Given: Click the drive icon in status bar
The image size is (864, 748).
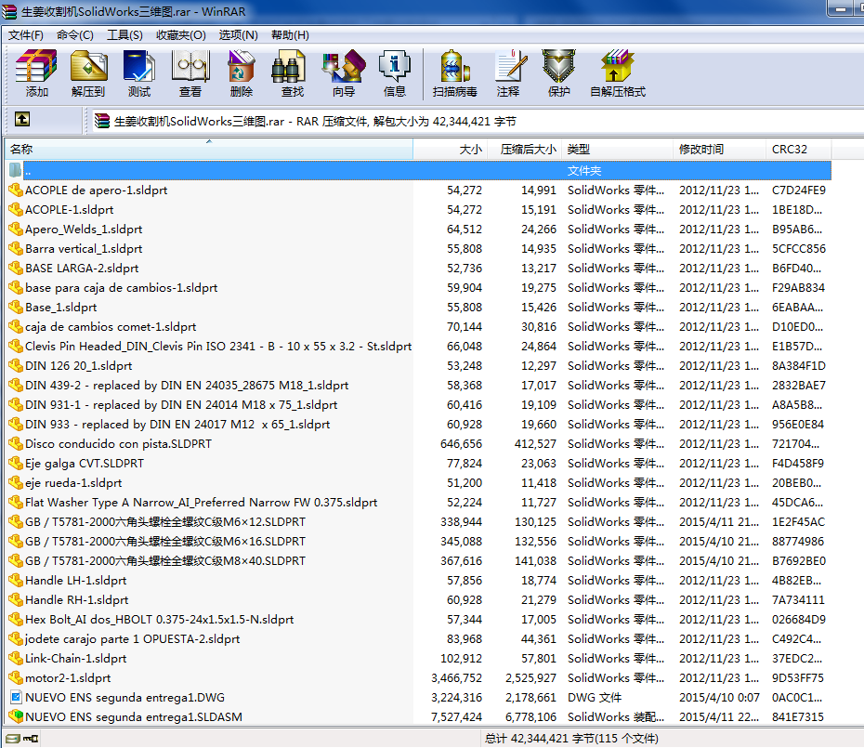Looking at the screenshot, I should (x=13, y=739).
